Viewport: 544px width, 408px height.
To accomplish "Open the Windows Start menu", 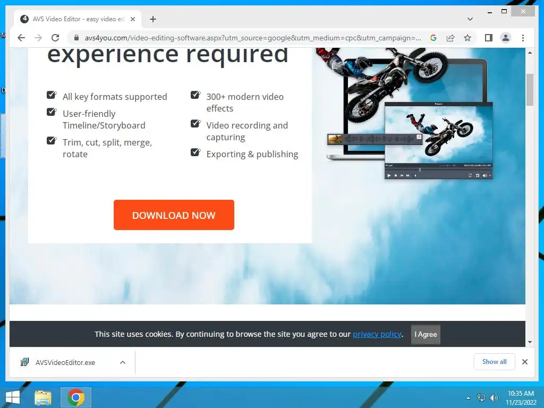I will [x=13, y=397].
